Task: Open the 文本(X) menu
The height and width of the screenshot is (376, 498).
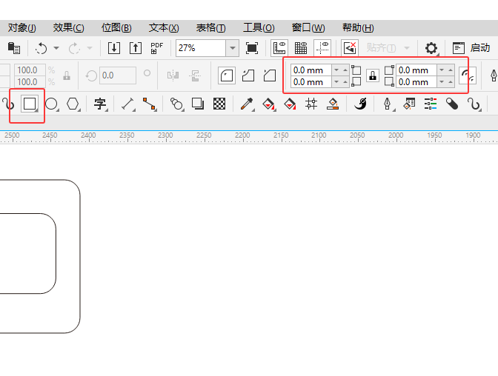Action: (x=164, y=28)
